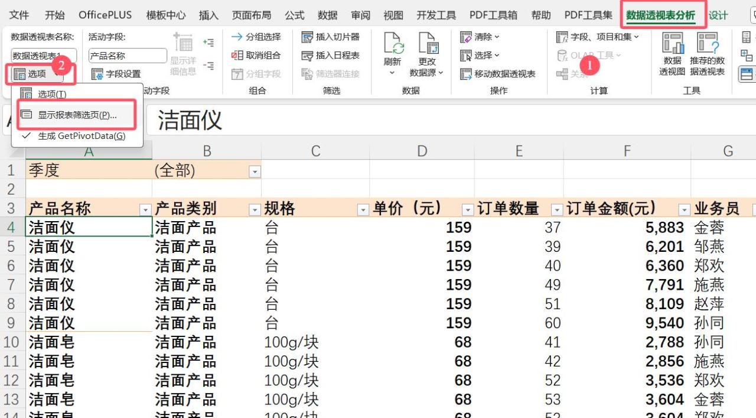This screenshot has width=756, height=418.
Task: Select row header 10
Action: pyautogui.click(x=12, y=342)
